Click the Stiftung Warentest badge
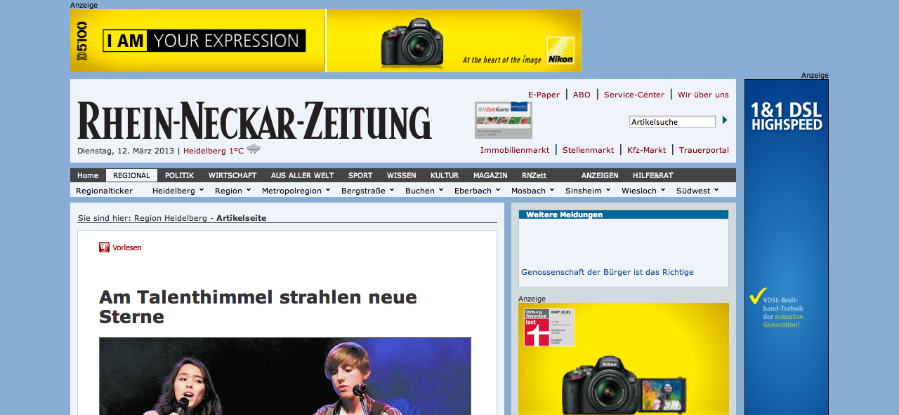The height and width of the screenshot is (415, 899). pos(549,327)
